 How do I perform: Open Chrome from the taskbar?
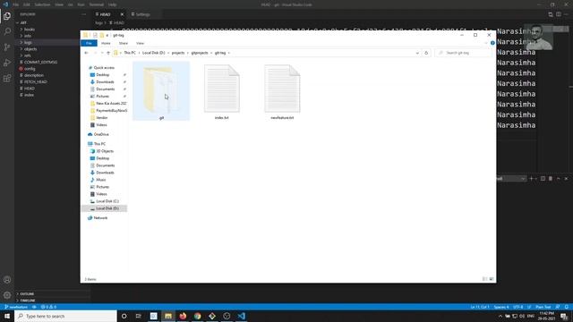click(x=197, y=316)
